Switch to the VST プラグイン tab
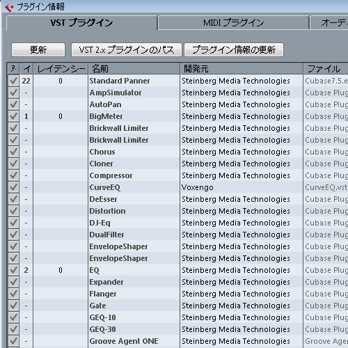This screenshot has width=348, height=348. coord(82,23)
